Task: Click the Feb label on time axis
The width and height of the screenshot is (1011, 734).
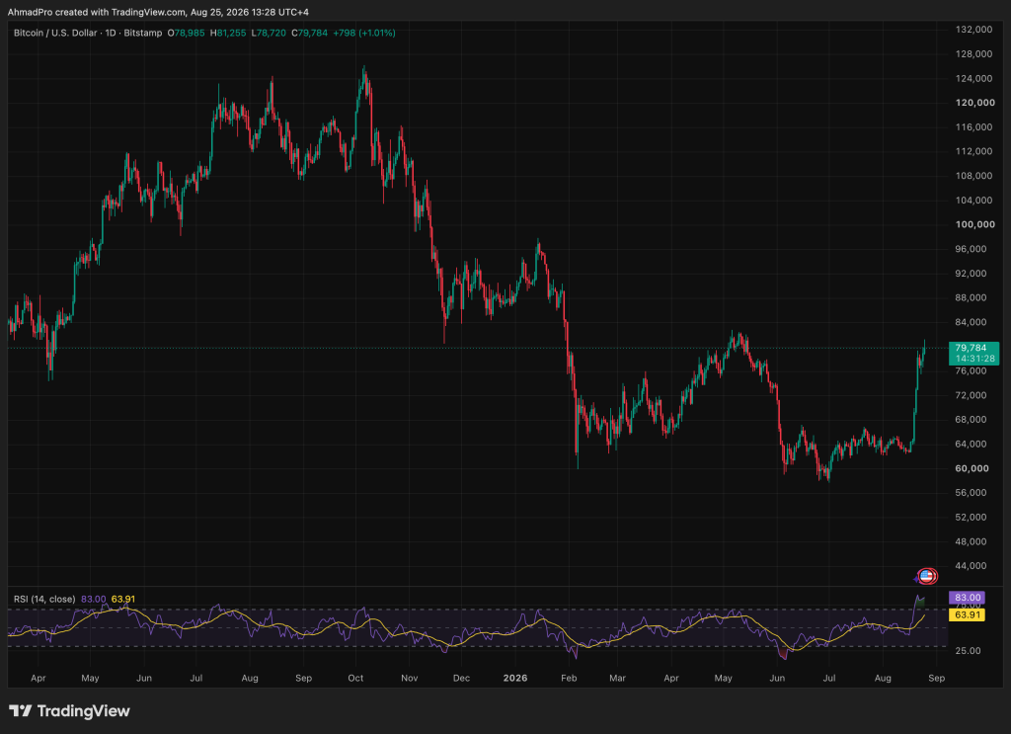Action: (569, 678)
